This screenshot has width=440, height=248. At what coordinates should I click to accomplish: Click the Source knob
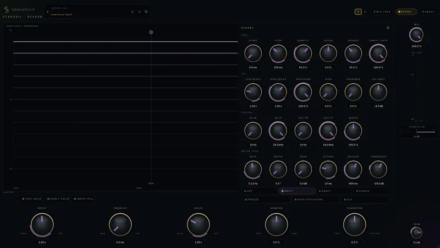pyautogui.click(x=353, y=53)
